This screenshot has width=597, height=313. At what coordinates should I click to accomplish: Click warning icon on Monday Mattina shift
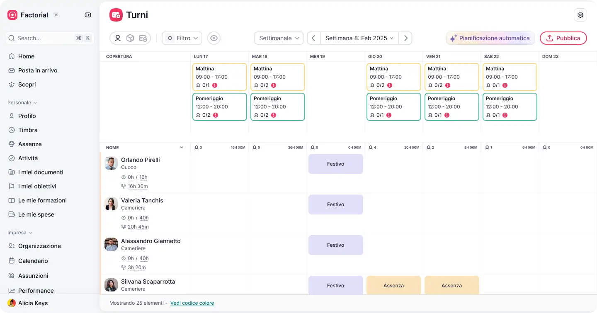pyautogui.click(x=215, y=85)
